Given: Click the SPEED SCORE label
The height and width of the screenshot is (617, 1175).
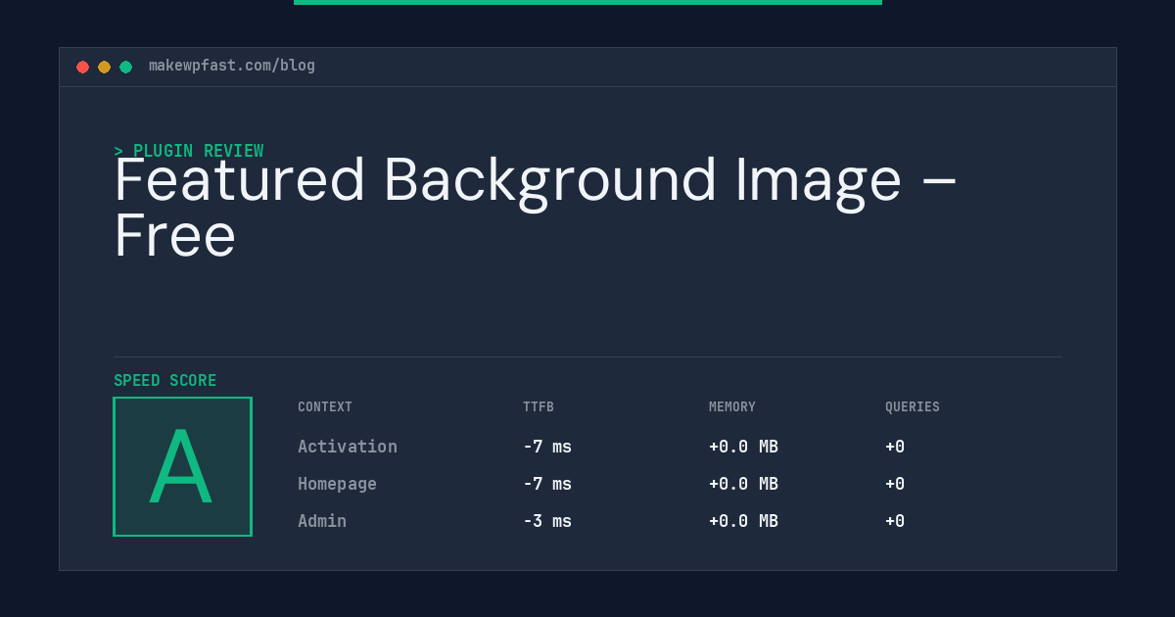Looking at the screenshot, I should [x=165, y=380].
